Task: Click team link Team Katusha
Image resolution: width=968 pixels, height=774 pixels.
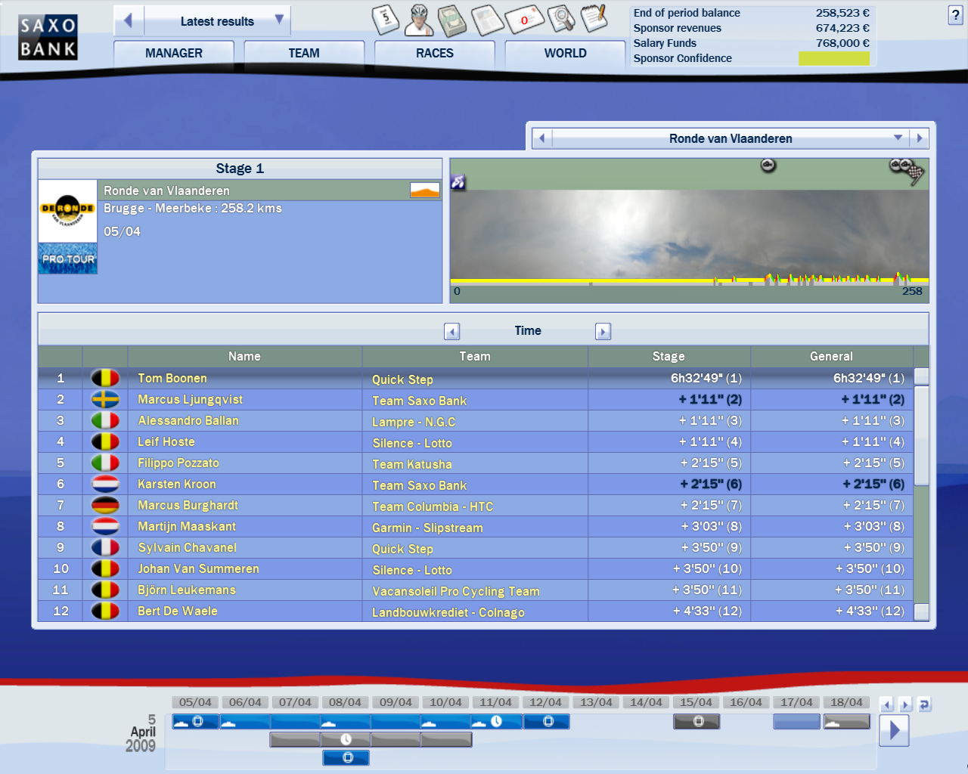Action: coord(411,464)
